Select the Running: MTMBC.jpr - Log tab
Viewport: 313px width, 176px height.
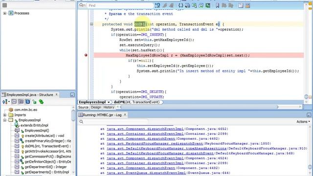click(x=102, y=115)
